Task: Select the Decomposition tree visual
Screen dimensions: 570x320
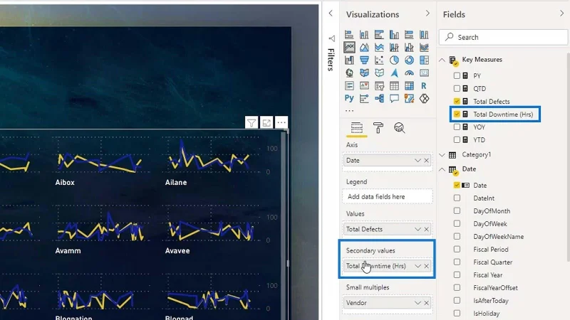Action: tap(379, 98)
